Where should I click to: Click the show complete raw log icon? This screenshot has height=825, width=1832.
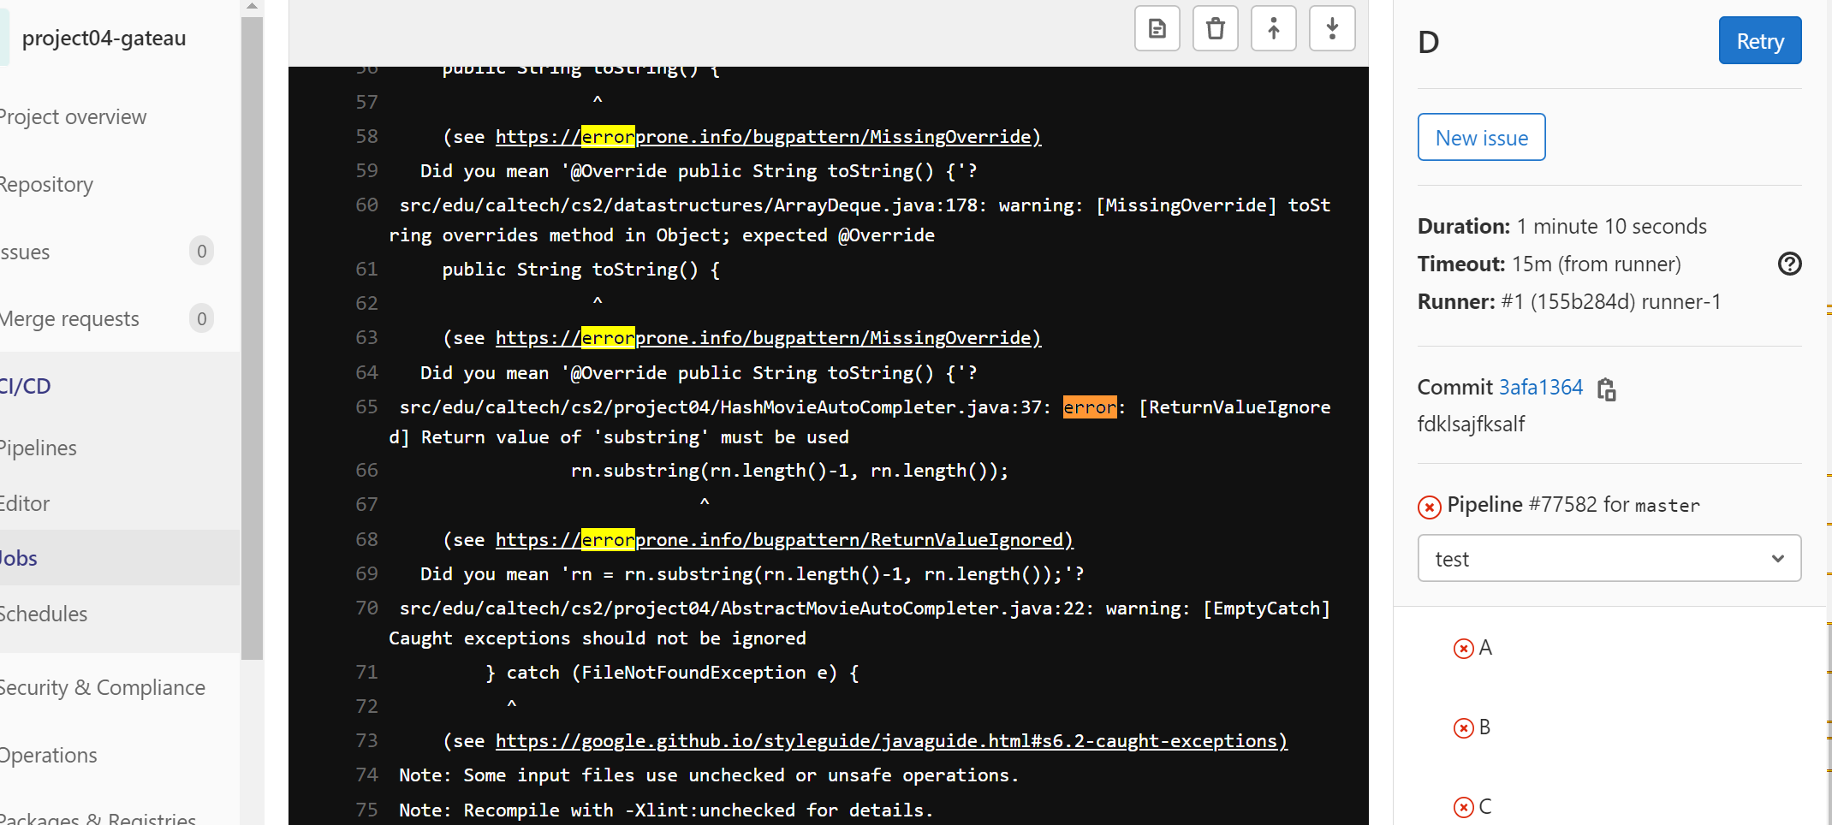pos(1157,29)
